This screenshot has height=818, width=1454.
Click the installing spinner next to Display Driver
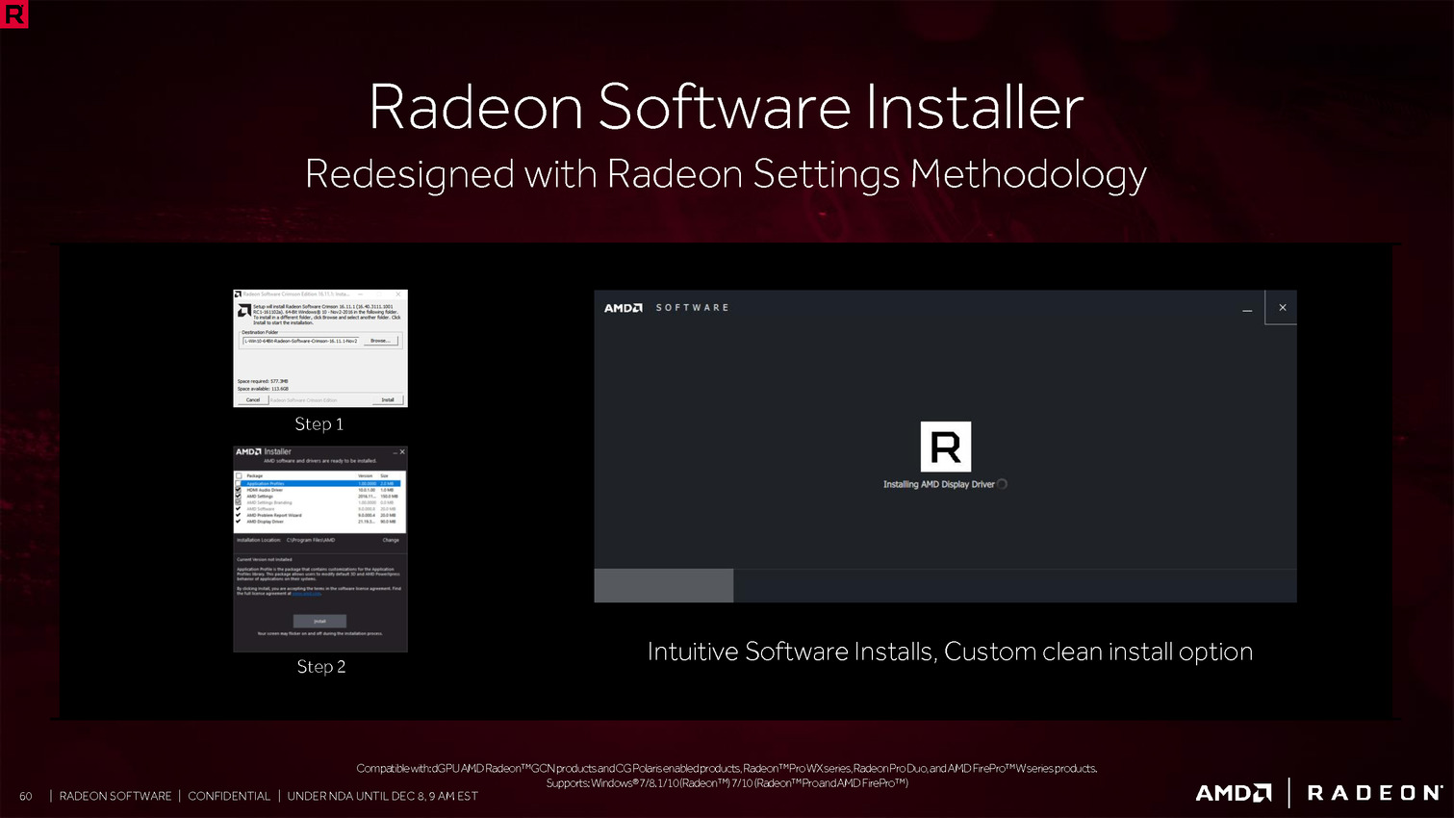pyautogui.click(x=1002, y=484)
